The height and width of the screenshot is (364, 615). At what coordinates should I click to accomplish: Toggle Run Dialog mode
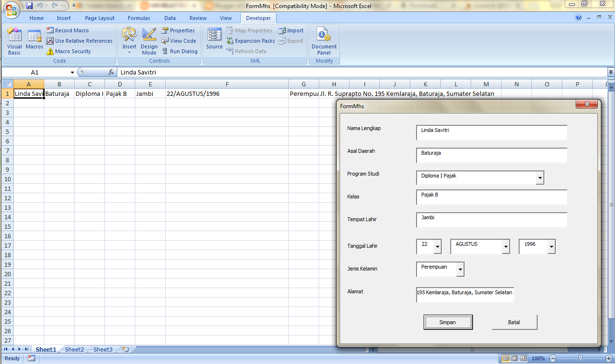[x=180, y=51]
